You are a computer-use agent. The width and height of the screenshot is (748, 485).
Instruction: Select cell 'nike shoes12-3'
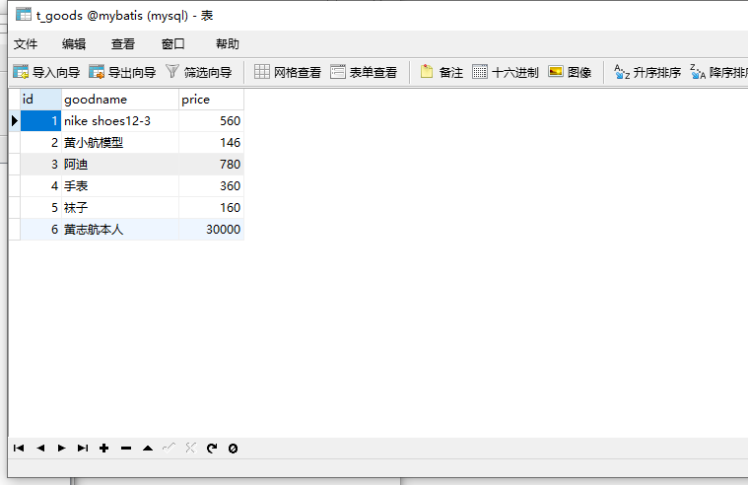coord(120,121)
